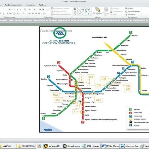Viewport: 149px width, 149px height.
Task: Switch to the Αναθεώρηση ribbon tab
Action: [x=30, y=5]
